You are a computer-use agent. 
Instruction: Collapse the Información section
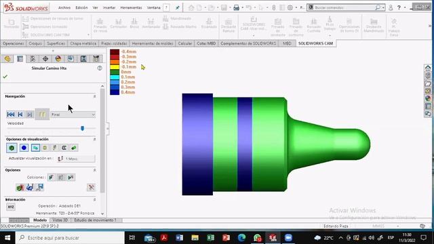[x=95, y=199]
